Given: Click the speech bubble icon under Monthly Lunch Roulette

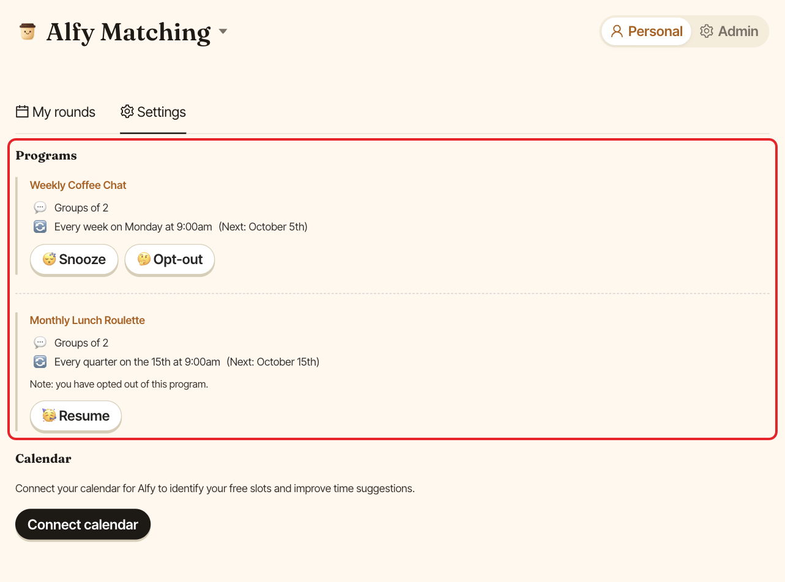Looking at the screenshot, I should click(x=40, y=343).
